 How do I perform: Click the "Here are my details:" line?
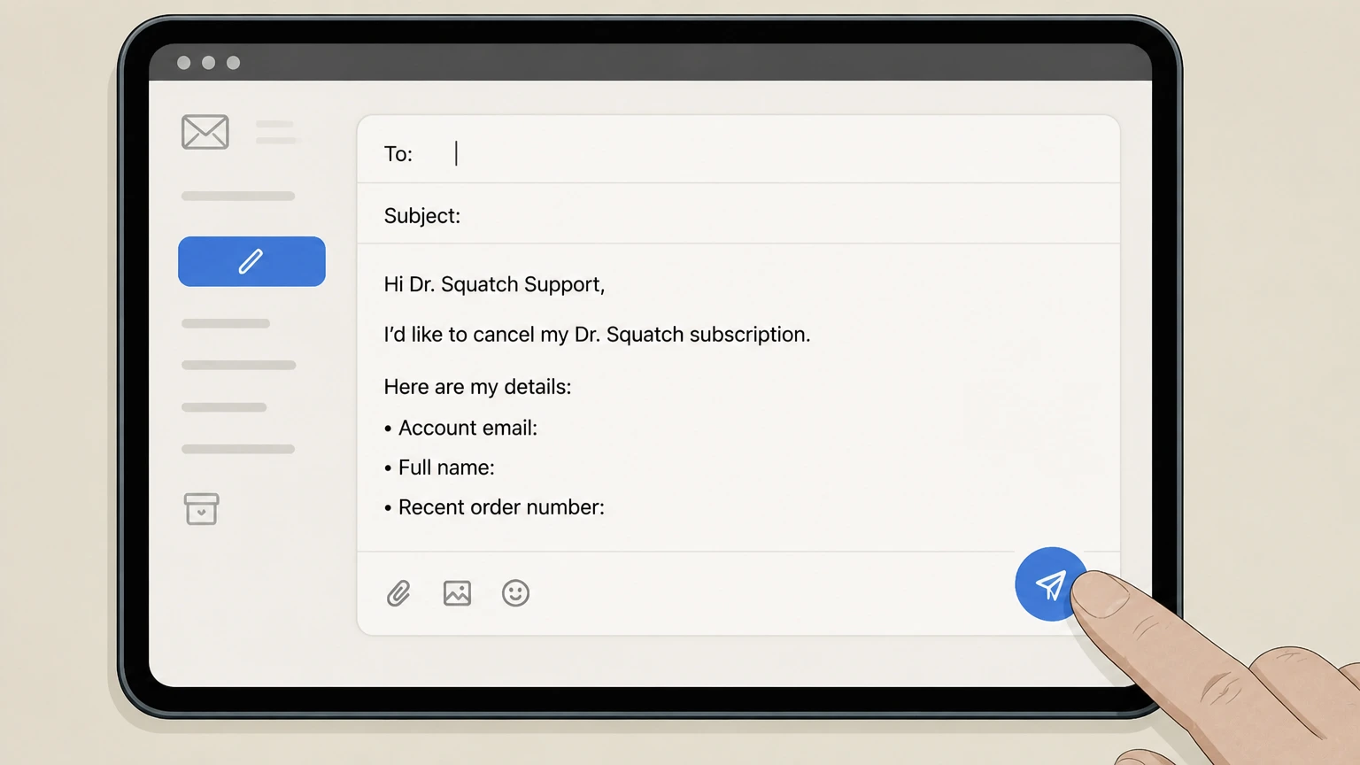(x=477, y=387)
